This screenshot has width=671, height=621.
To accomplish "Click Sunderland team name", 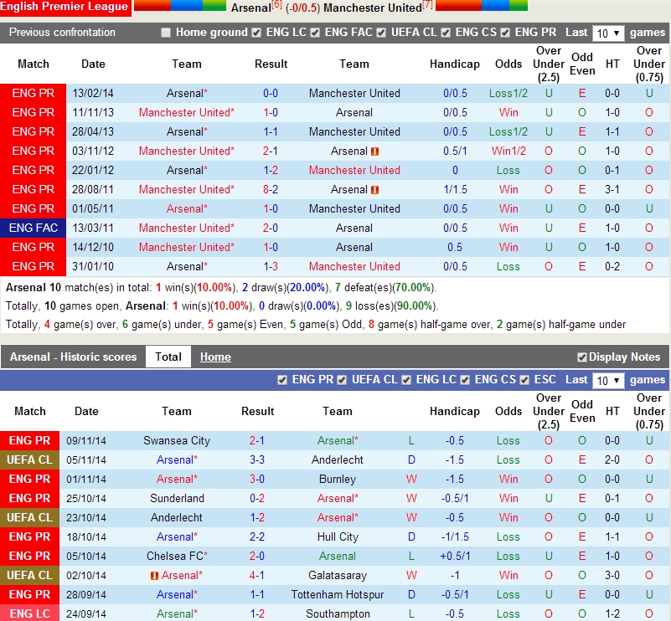I will click(177, 498).
